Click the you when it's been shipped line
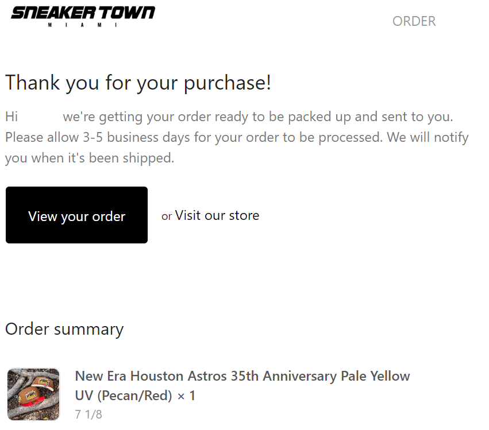This screenshot has height=430, width=489. point(90,158)
